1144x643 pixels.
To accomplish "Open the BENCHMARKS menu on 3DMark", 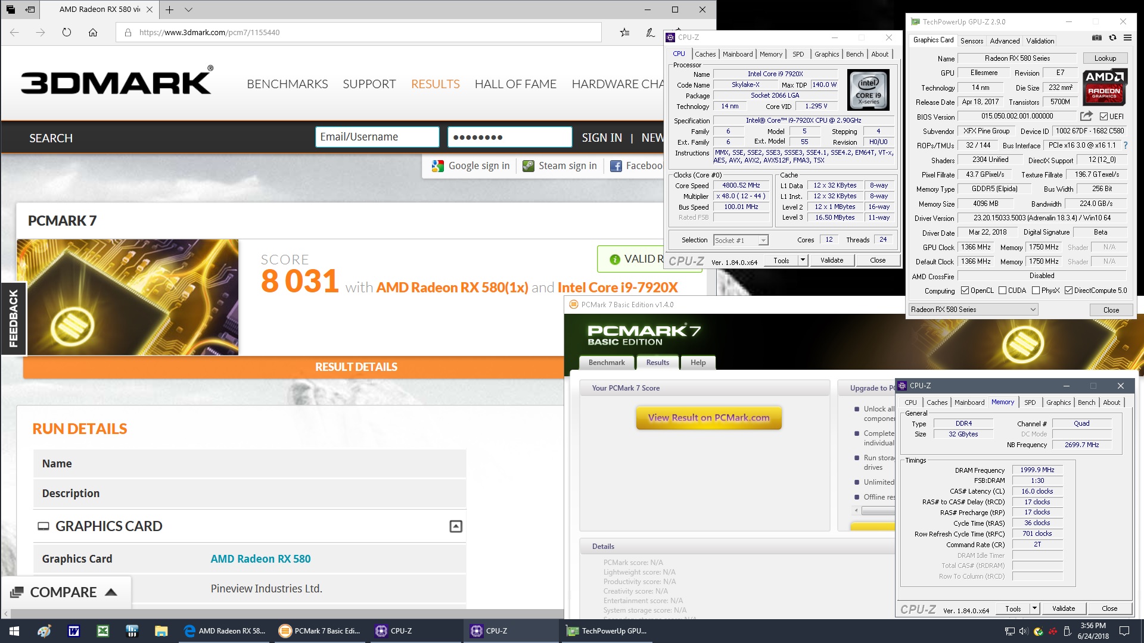I will (287, 84).
